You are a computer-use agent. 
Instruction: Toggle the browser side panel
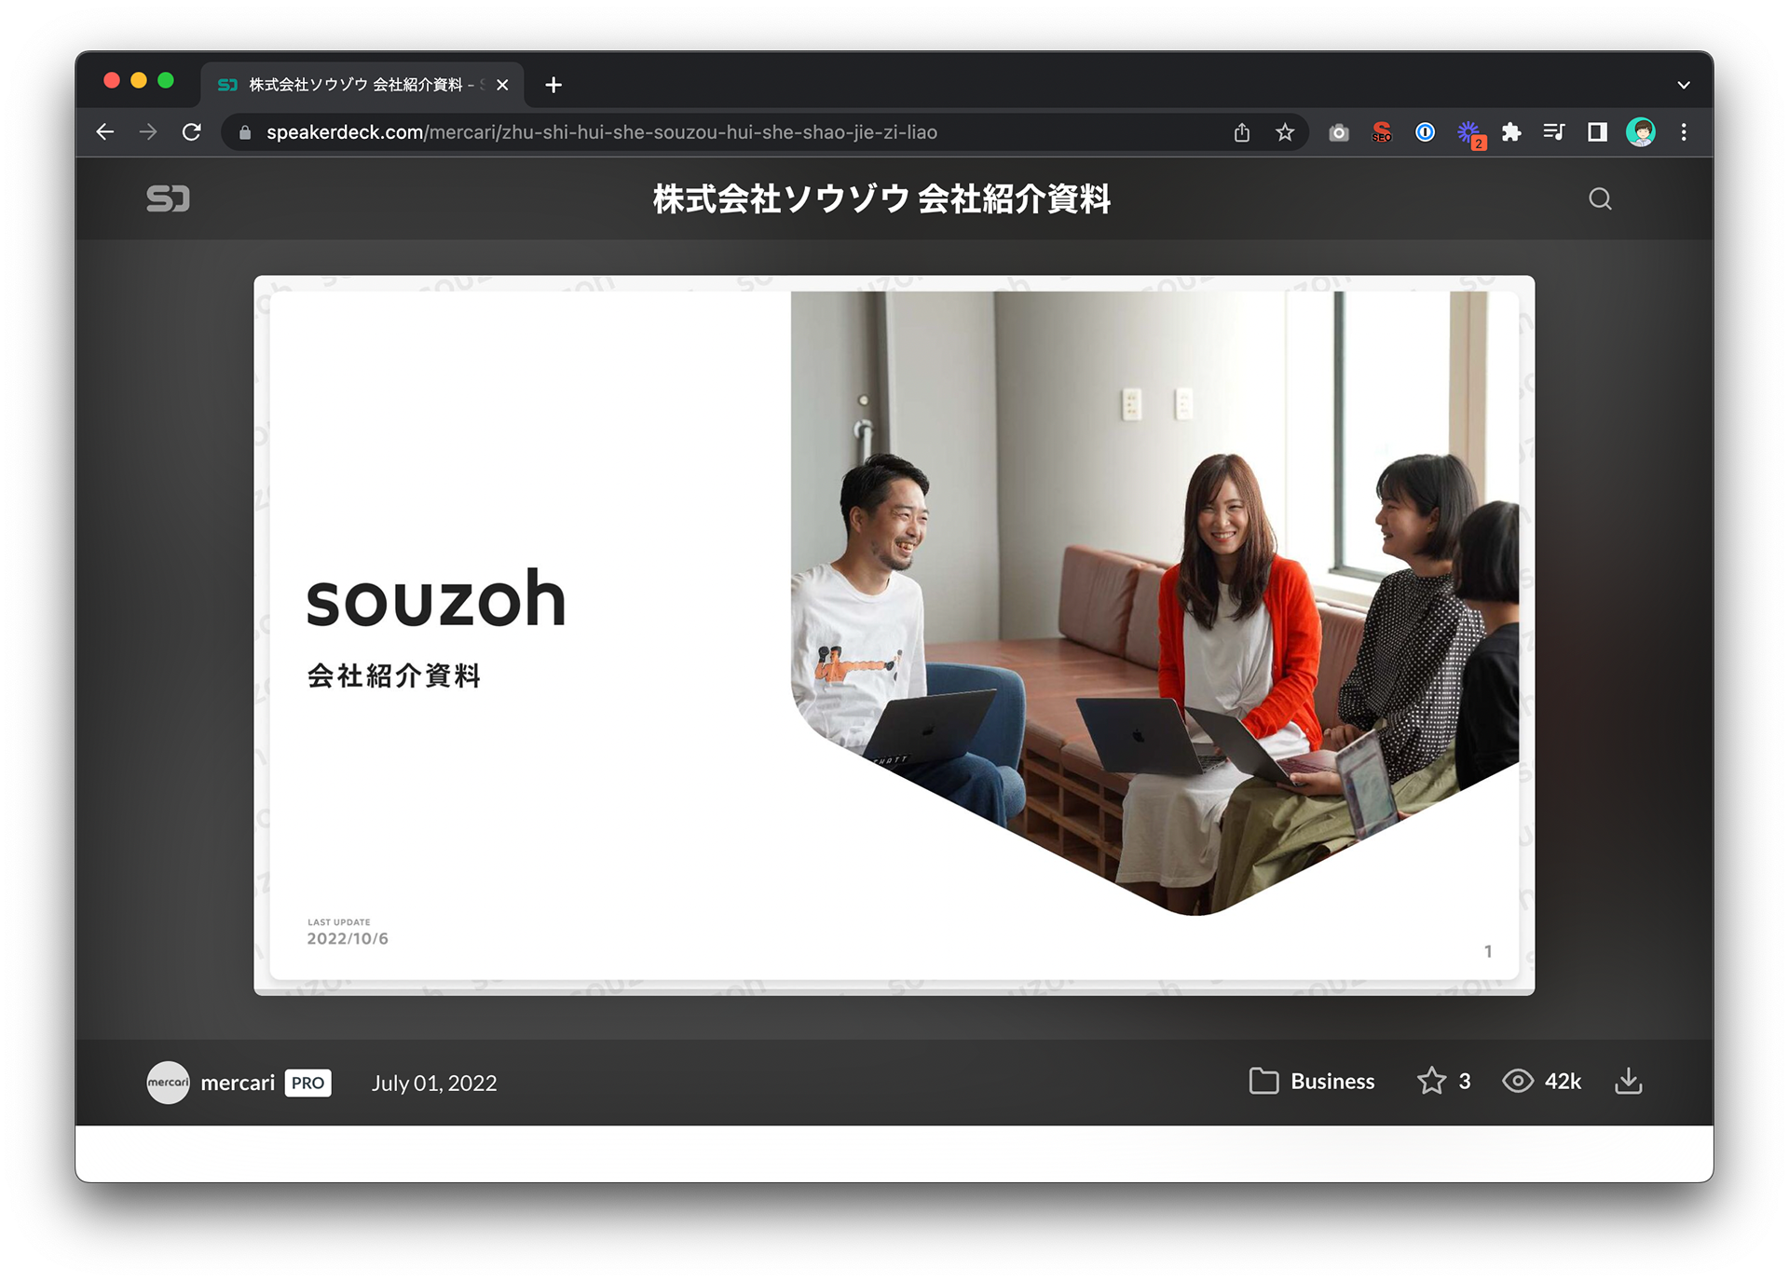[1597, 132]
